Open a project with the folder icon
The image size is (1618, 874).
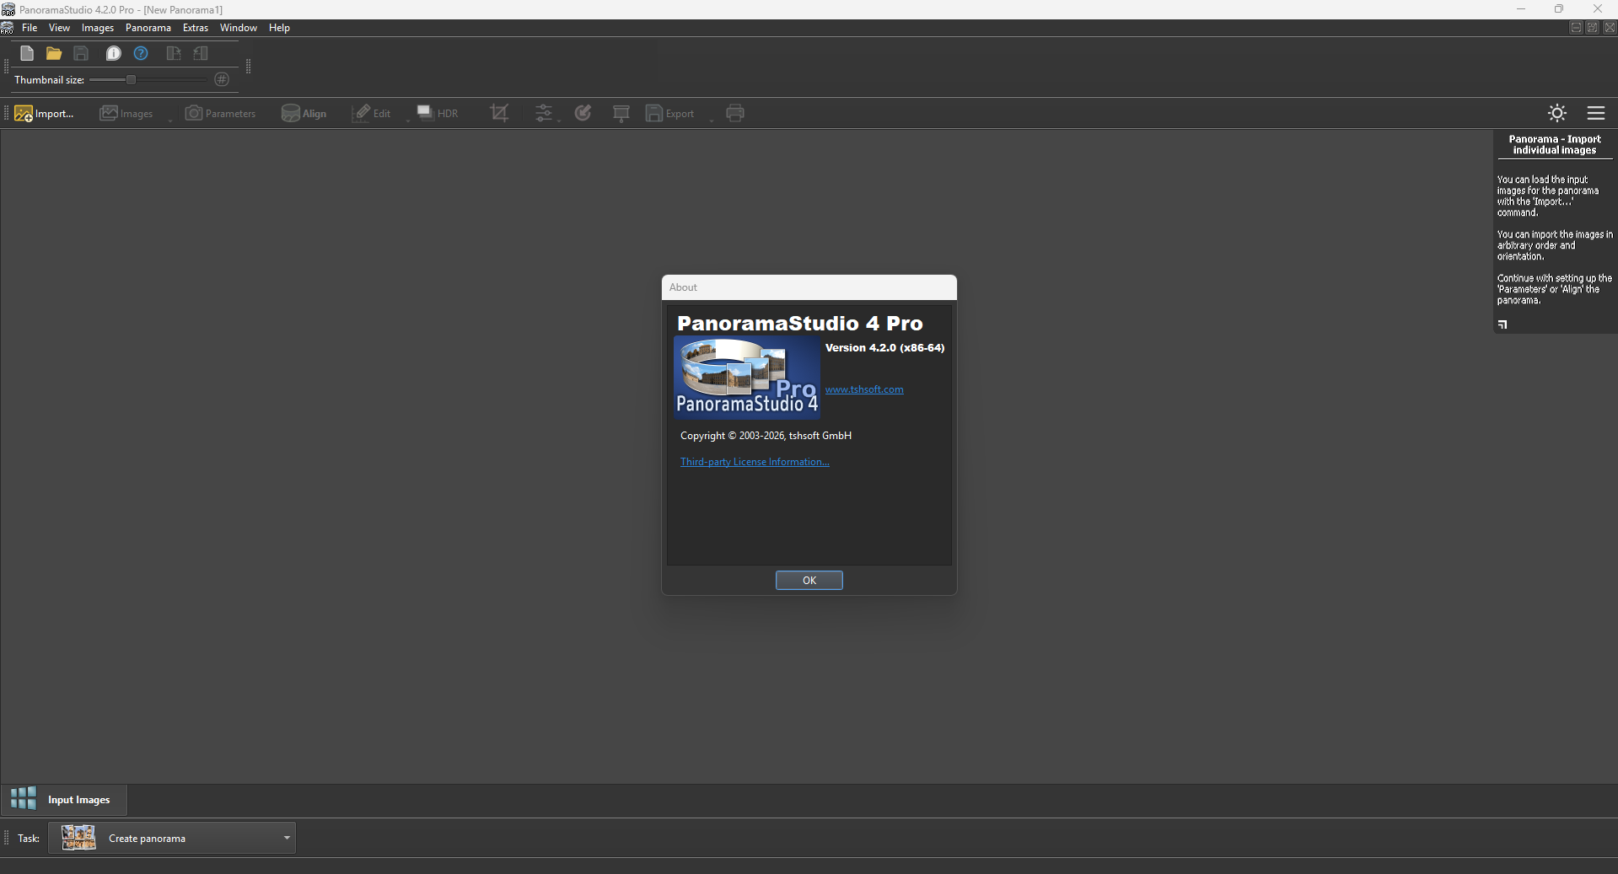[54, 54]
